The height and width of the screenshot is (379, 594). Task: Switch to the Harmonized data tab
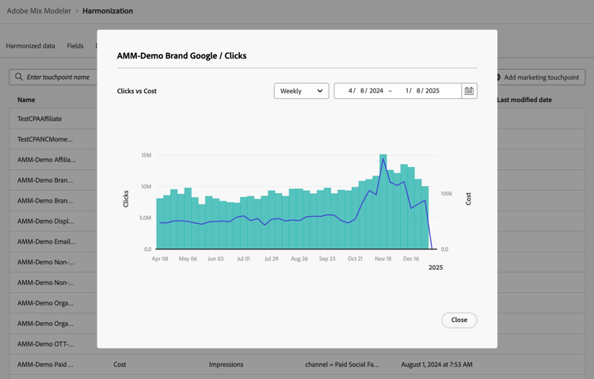30,46
